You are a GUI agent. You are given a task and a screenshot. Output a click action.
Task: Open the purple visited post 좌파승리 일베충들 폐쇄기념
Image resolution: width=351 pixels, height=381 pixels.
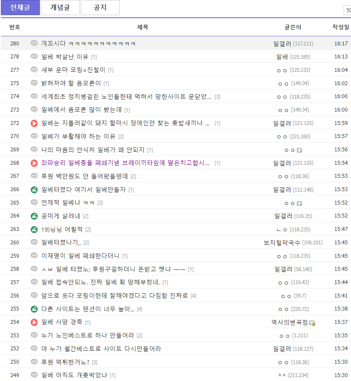click(x=125, y=163)
